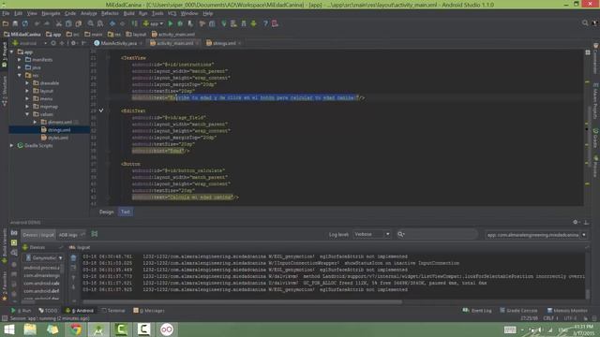The width and height of the screenshot is (600, 337).
Task: Open the Genymotion device dropdown
Action: pyautogui.click(x=44, y=258)
